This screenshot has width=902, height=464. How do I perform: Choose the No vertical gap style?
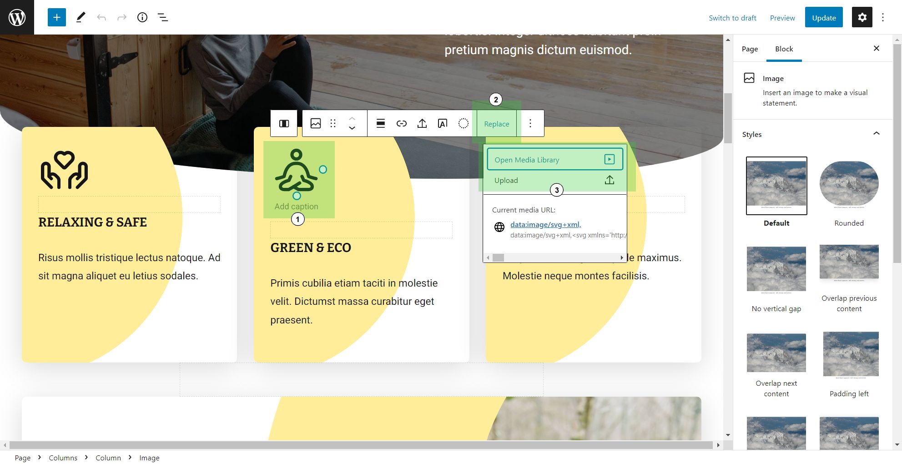[x=776, y=270]
